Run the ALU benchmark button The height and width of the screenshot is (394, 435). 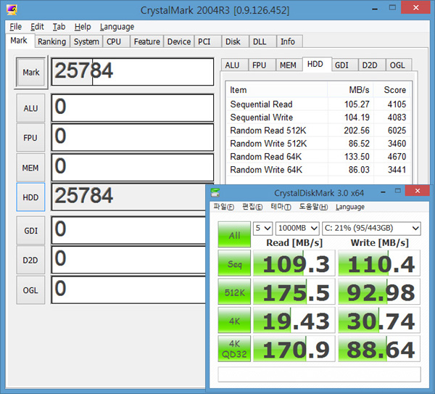point(30,108)
